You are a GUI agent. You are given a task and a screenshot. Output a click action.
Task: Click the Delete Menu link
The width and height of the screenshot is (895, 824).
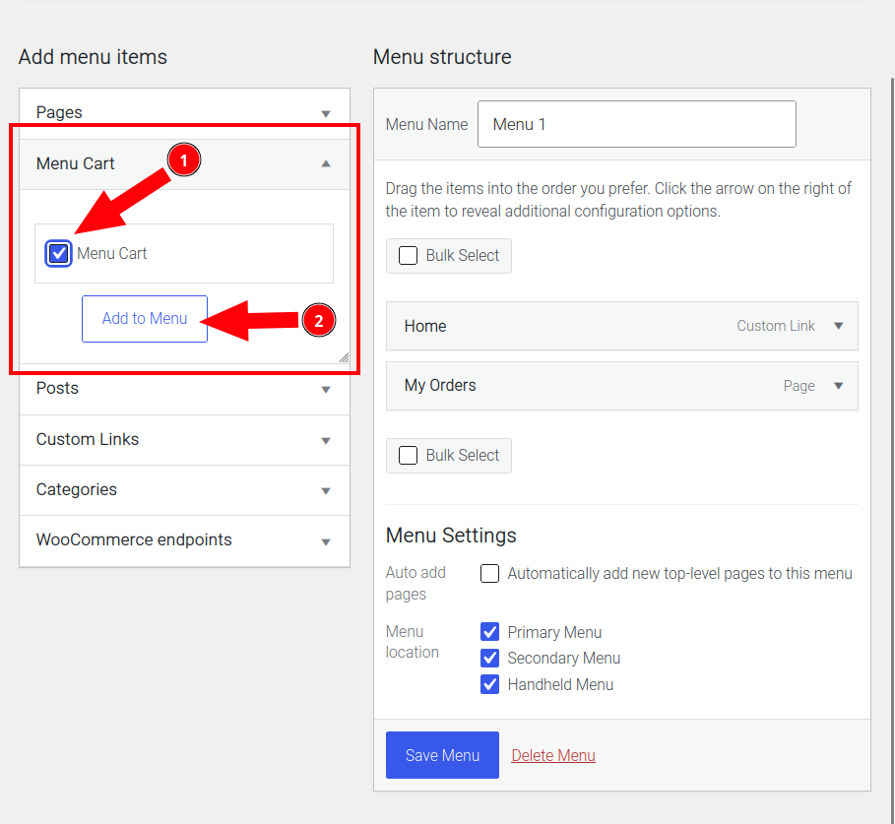(553, 755)
